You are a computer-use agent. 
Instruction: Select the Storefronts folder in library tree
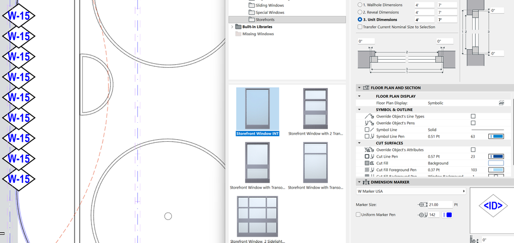287,20
